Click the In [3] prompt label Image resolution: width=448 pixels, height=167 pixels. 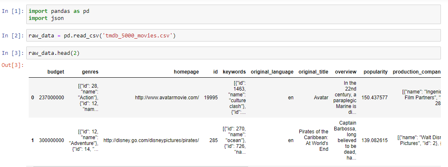(13, 53)
